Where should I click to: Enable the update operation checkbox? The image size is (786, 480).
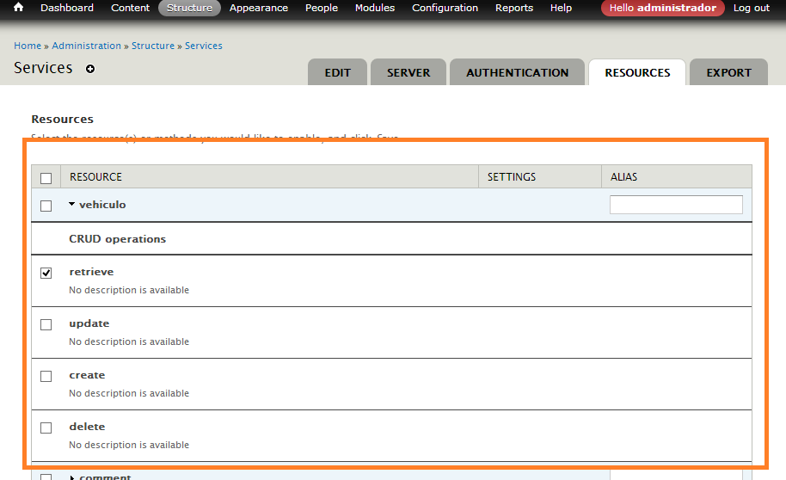tap(46, 324)
